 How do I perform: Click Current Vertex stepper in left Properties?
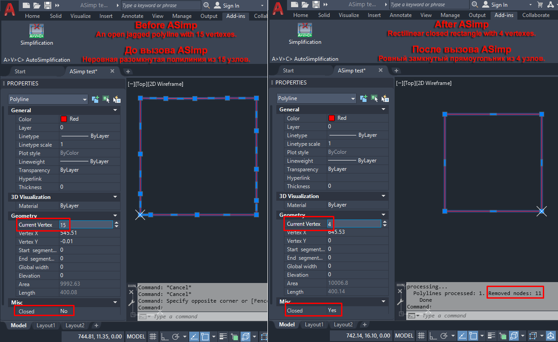117,225
